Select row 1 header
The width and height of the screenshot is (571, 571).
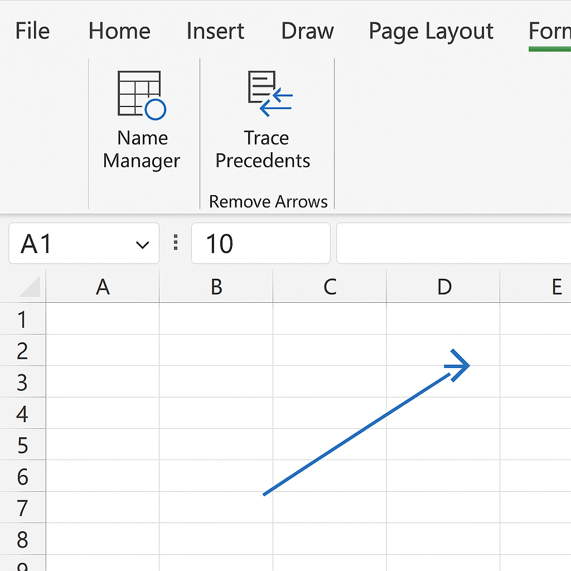(22, 320)
